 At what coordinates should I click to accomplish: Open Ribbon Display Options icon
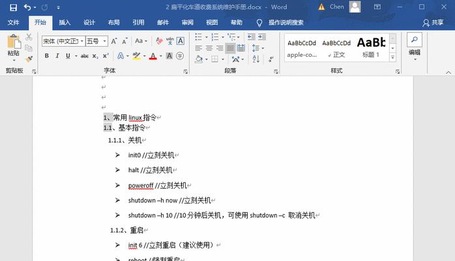click(x=377, y=7)
